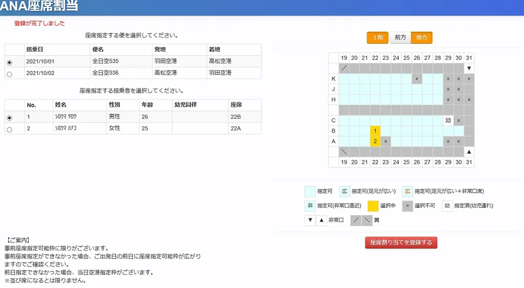Click the ▼ emergency exit marker at row 31
This screenshot has width=524, height=288.
pos(469,68)
